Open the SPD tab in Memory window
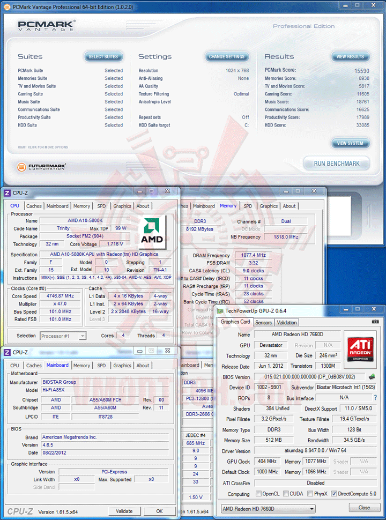 tap(248, 206)
